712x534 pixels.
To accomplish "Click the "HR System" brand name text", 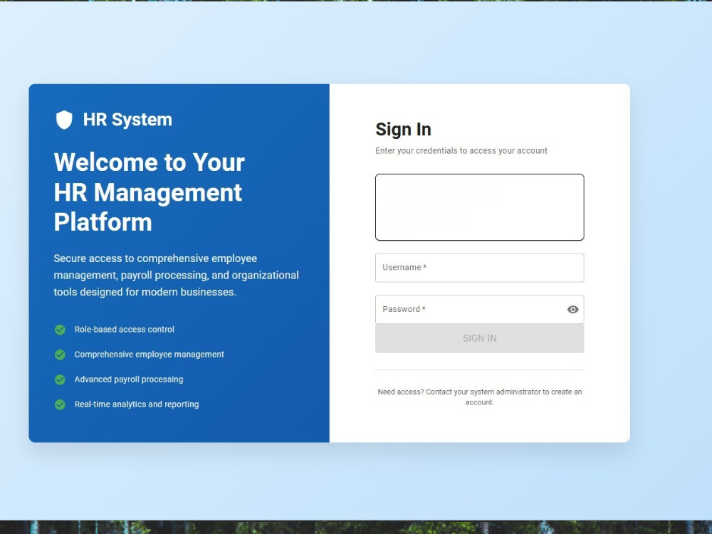I will point(127,120).
